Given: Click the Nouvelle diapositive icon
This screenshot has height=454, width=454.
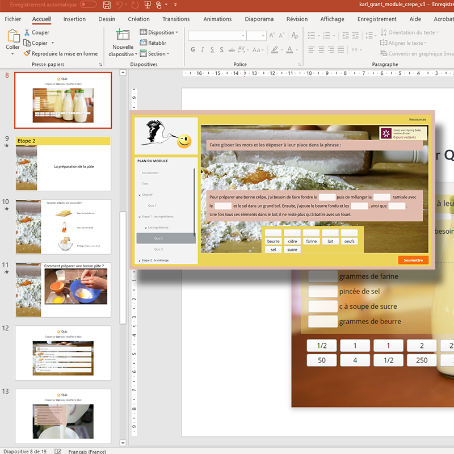Looking at the screenshot, I should 123,35.
